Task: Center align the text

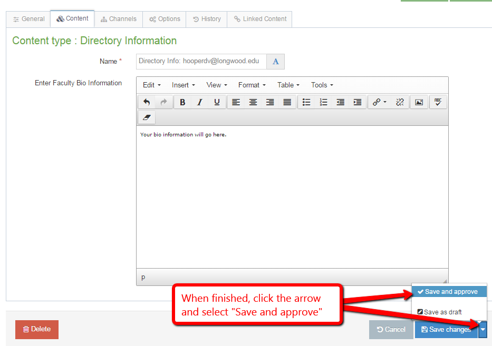Action: click(253, 102)
